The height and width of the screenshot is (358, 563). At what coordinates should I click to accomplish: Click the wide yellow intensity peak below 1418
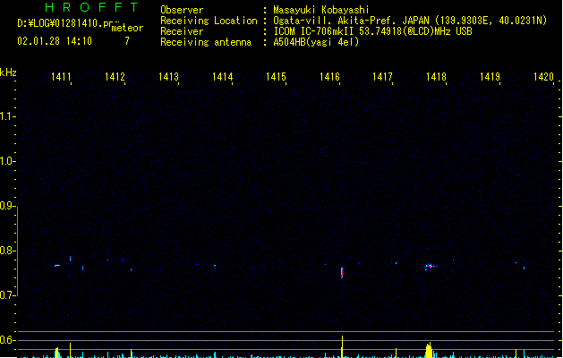click(429, 351)
